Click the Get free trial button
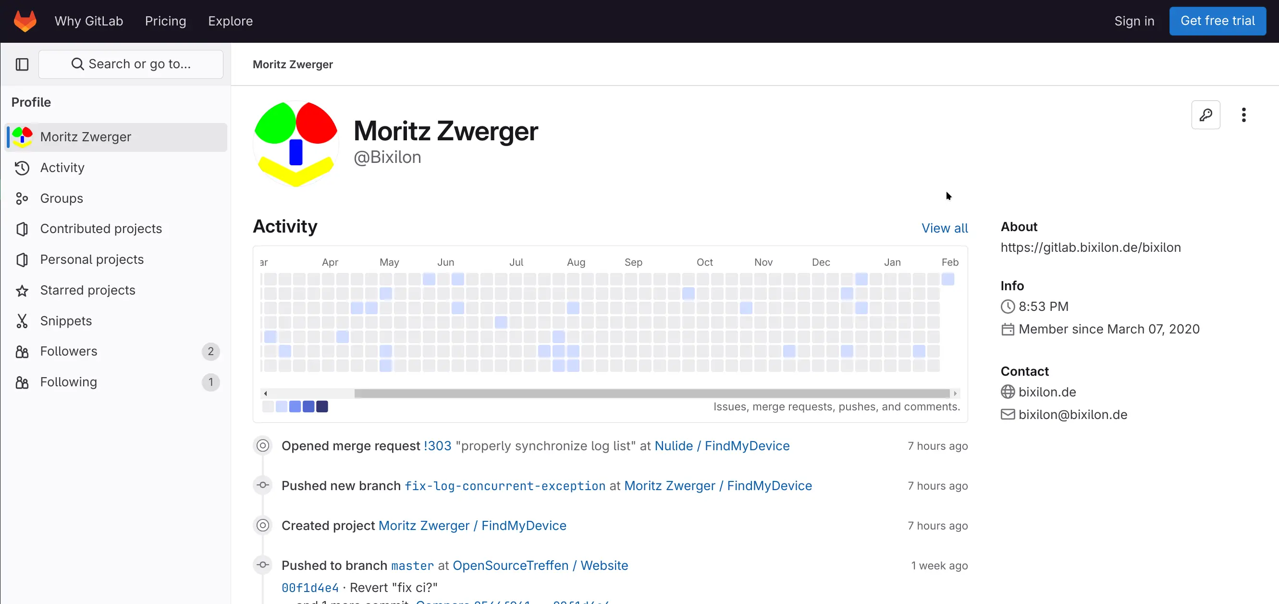This screenshot has width=1279, height=604. coord(1217,21)
